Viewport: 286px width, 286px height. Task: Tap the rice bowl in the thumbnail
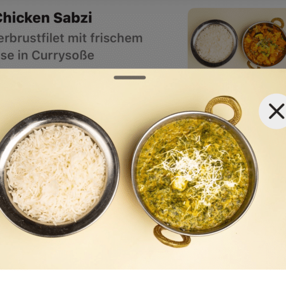(x=214, y=43)
